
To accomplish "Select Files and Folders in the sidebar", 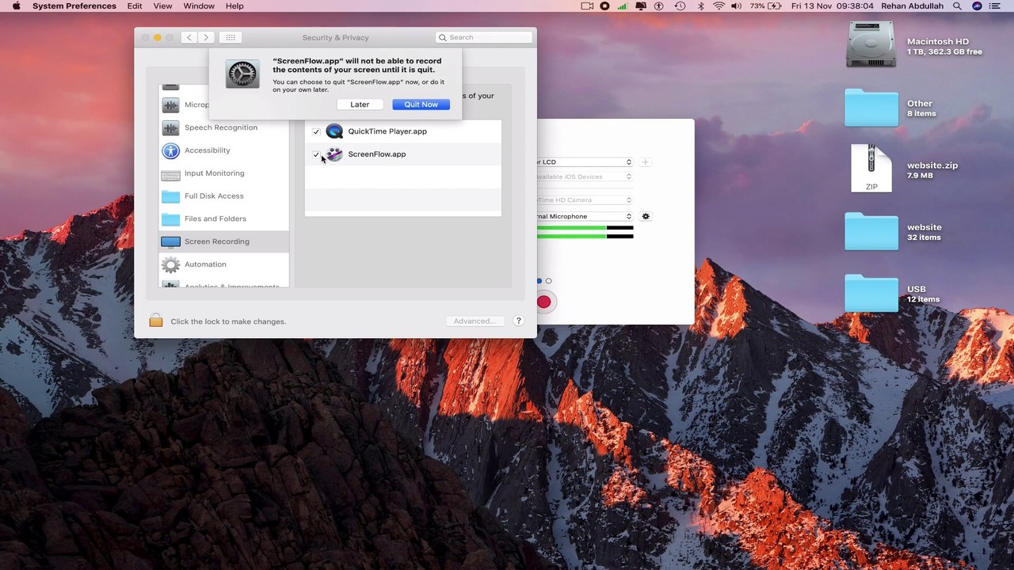I will click(x=224, y=218).
